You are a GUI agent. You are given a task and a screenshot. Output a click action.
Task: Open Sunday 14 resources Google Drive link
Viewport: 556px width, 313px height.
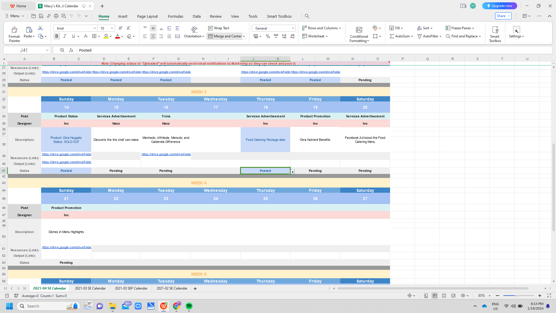(x=66, y=154)
